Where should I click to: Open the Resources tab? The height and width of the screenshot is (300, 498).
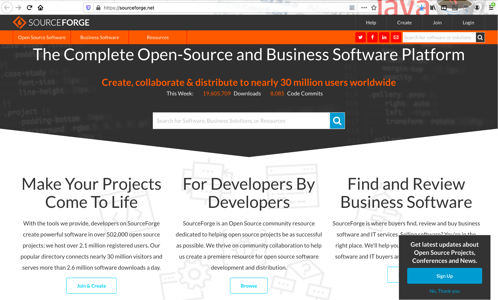click(x=158, y=37)
